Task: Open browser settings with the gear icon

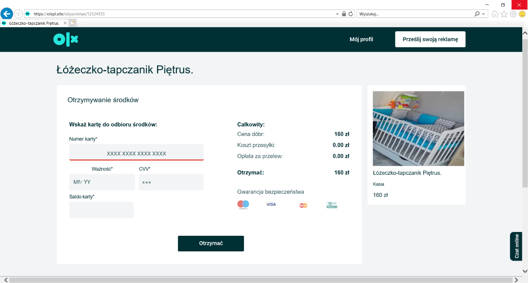Action: click(x=513, y=13)
